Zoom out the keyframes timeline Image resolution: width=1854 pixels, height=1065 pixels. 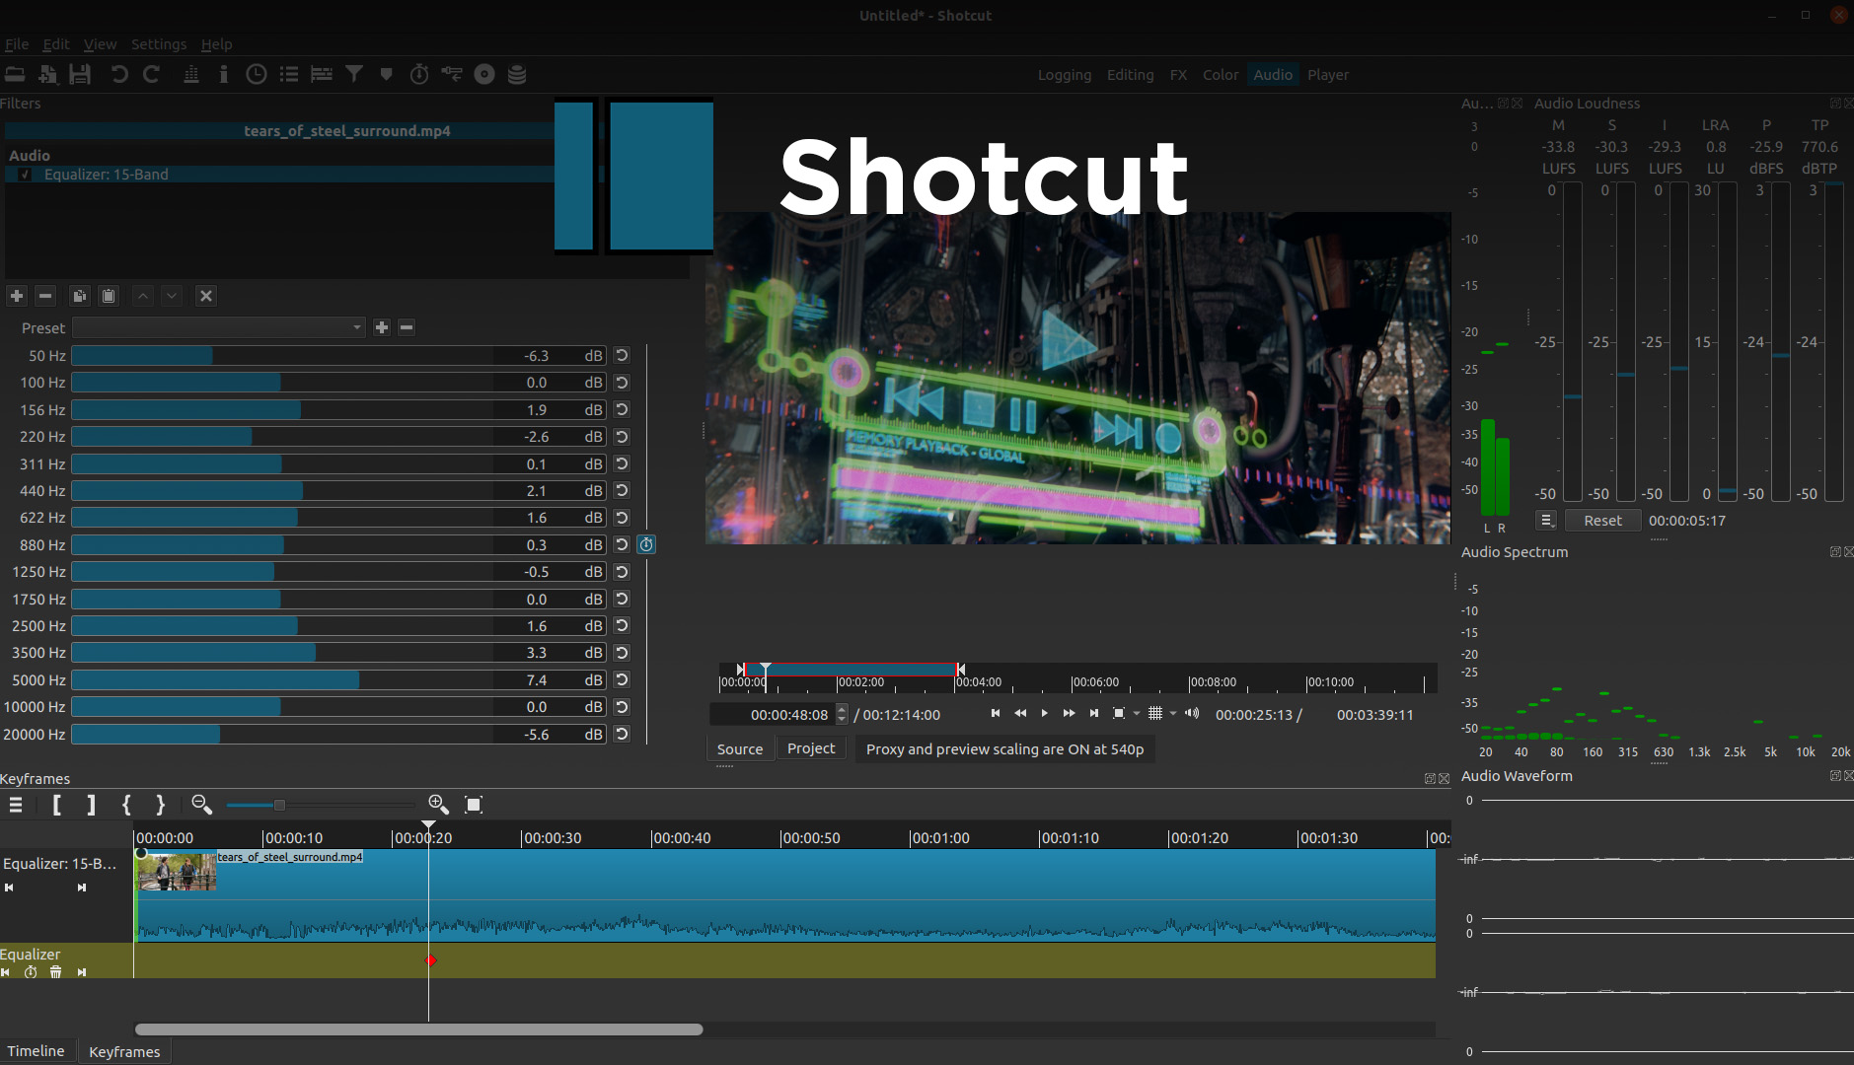[x=202, y=806]
